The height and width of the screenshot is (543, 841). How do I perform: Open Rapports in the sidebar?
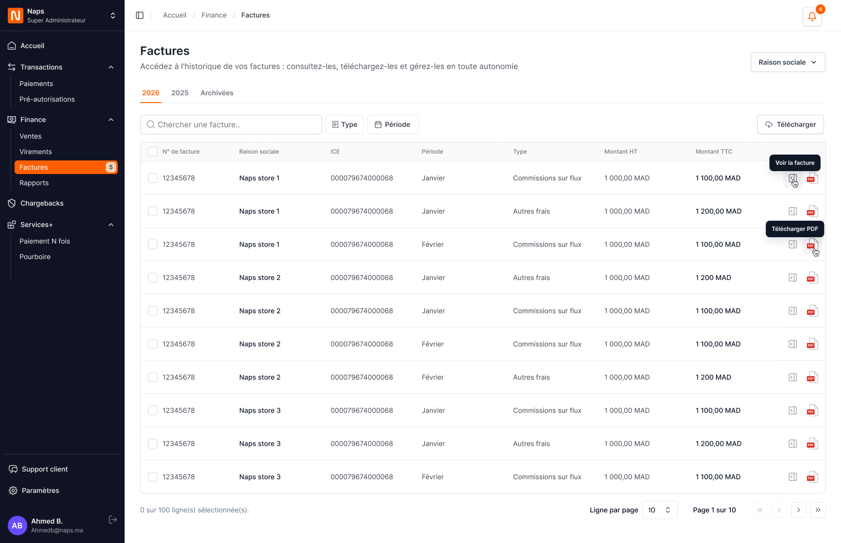(x=34, y=183)
